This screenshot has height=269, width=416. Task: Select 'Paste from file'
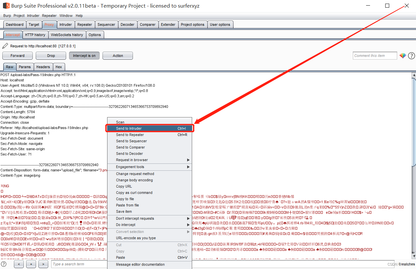point(149,205)
